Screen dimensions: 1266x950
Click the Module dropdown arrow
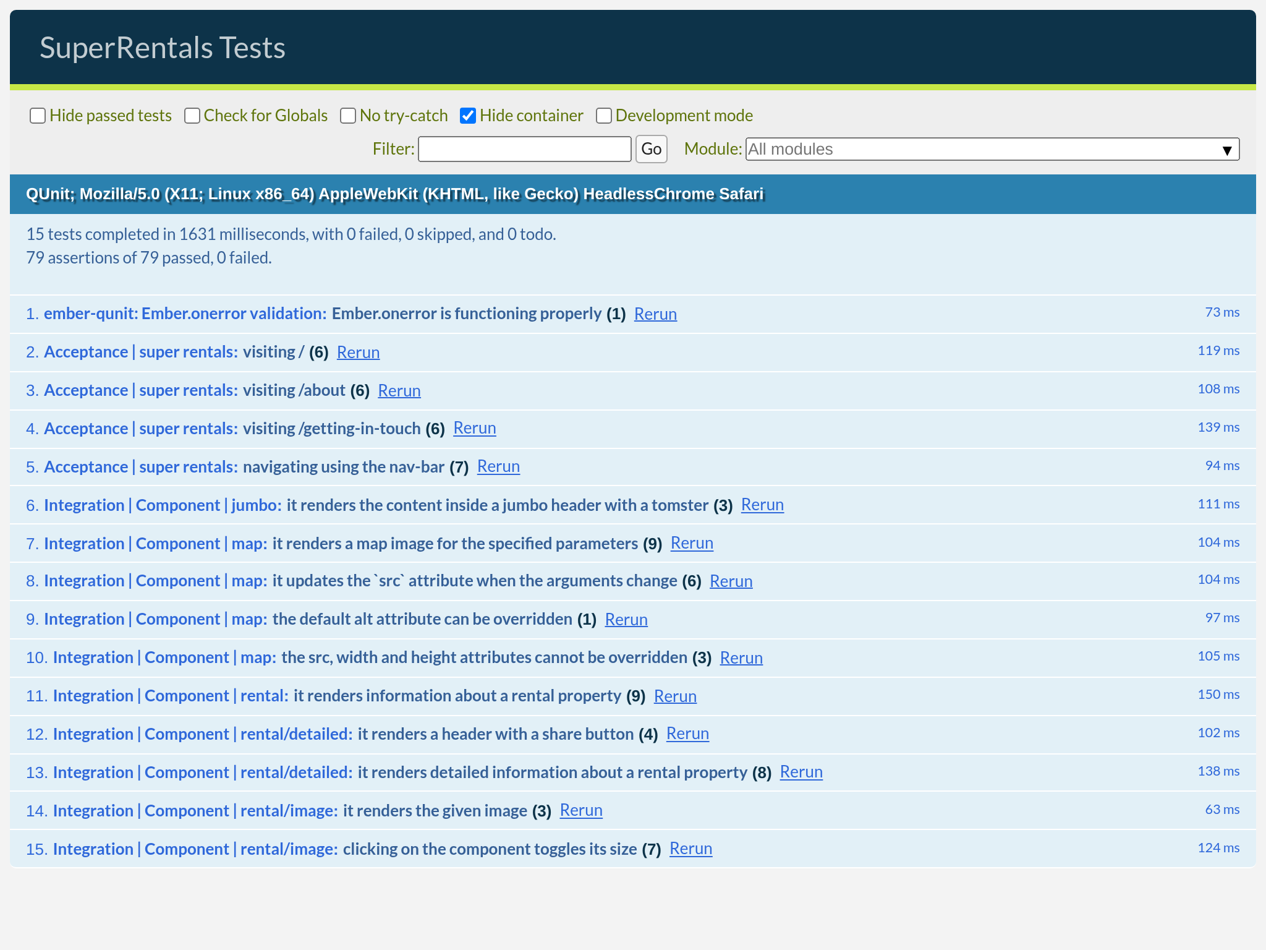[x=1227, y=150]
